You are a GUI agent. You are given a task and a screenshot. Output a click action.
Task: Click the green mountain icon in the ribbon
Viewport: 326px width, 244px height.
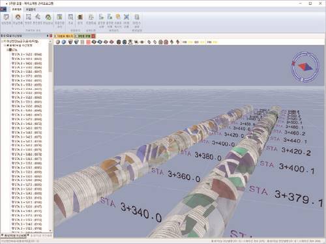pos(48,17)
